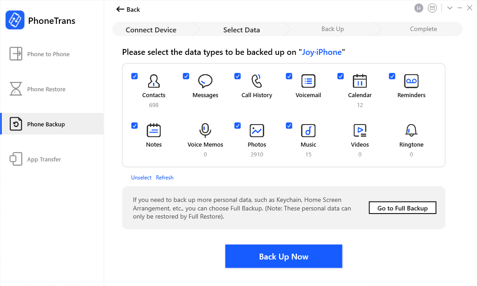The image size is (477, 286).
Task: Select the Complete step
Action: 423,29
